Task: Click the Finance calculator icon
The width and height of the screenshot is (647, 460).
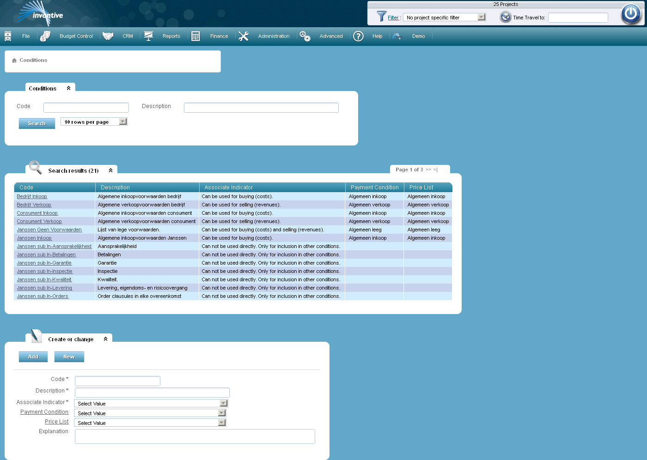Action: pyautogui.click(x=195, y=36)
